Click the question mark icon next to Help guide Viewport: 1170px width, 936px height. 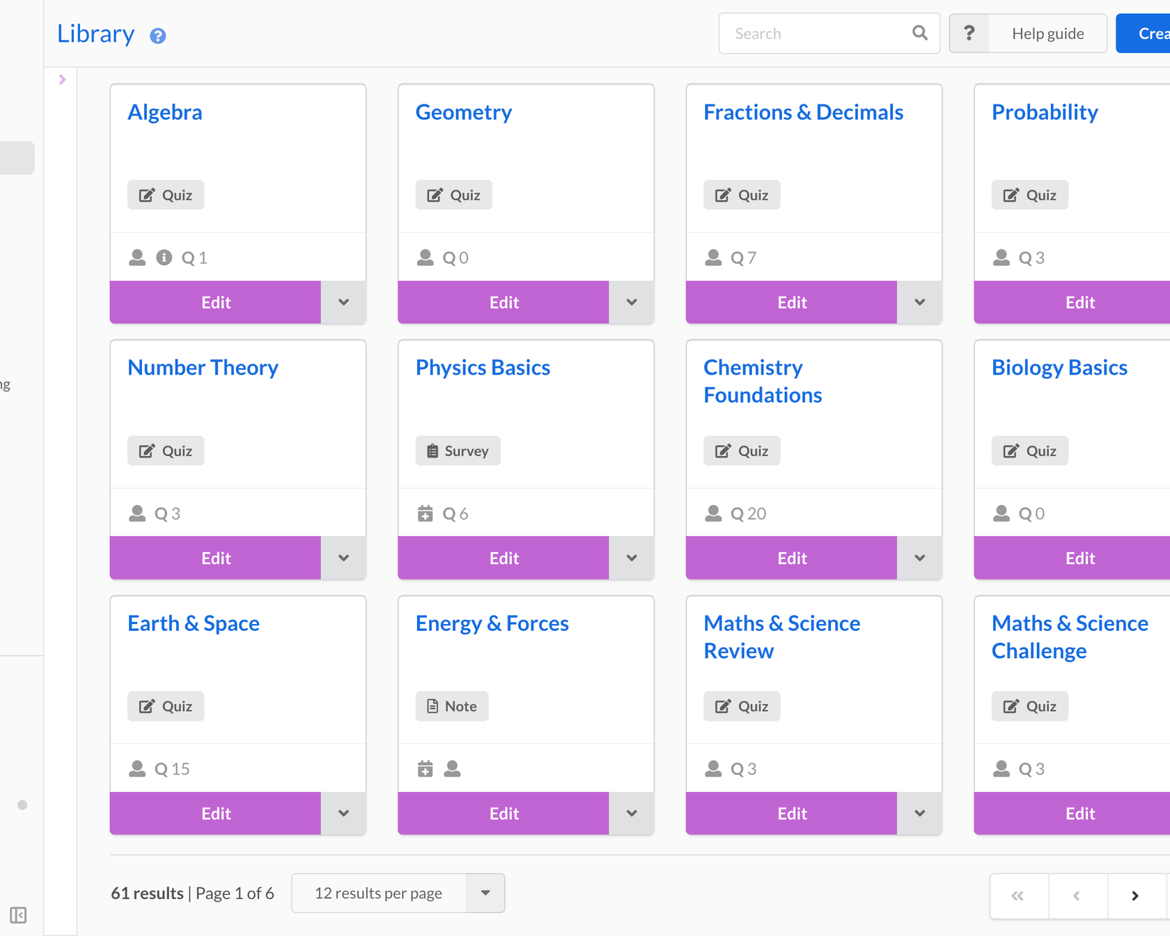tap(969, 33)
